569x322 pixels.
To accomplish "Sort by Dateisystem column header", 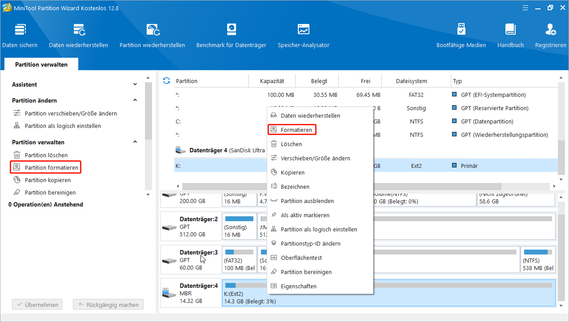I will coord(411,81).
